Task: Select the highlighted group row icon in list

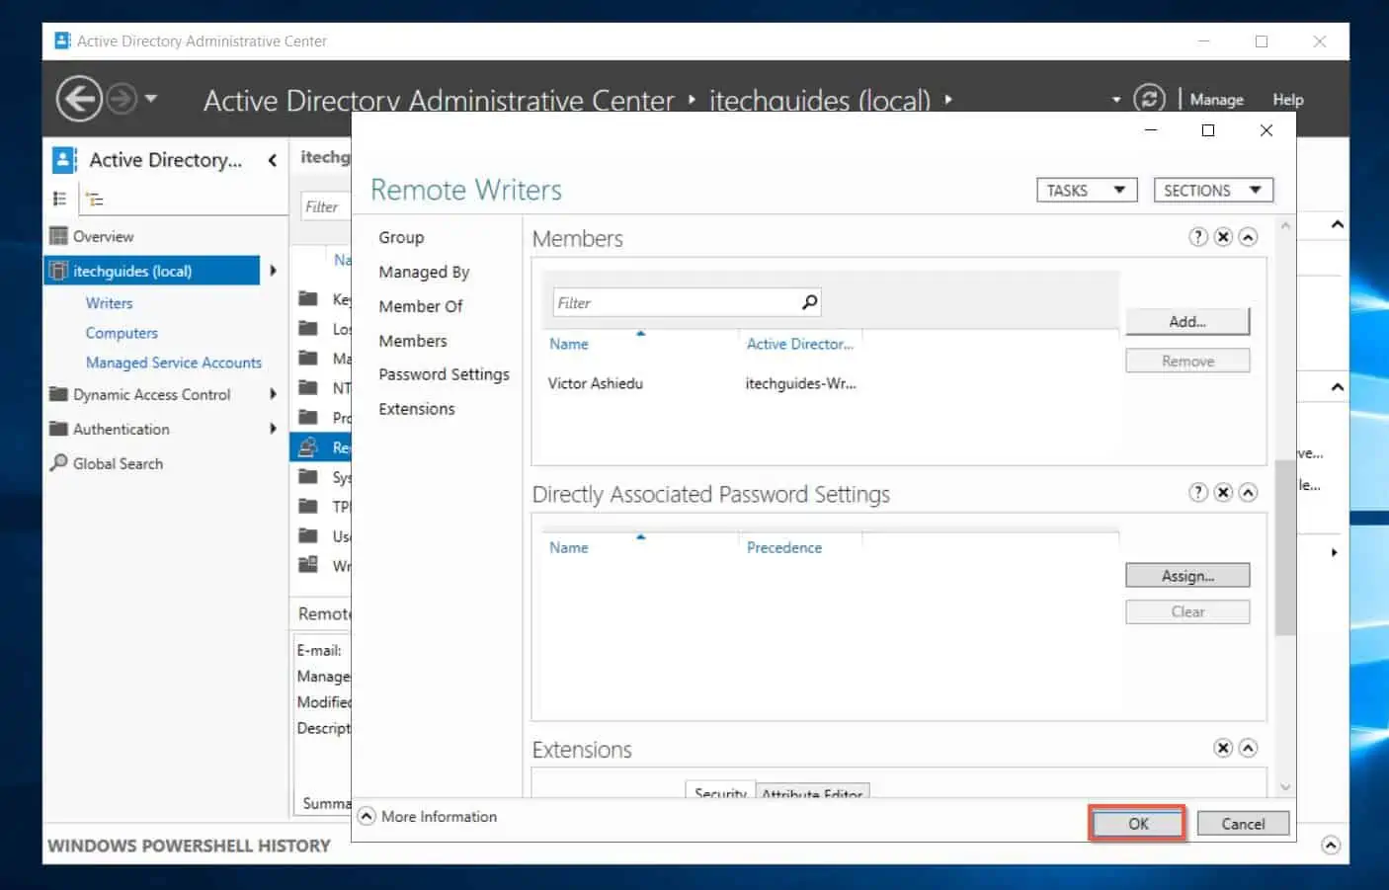Action: tap(308, 447)
